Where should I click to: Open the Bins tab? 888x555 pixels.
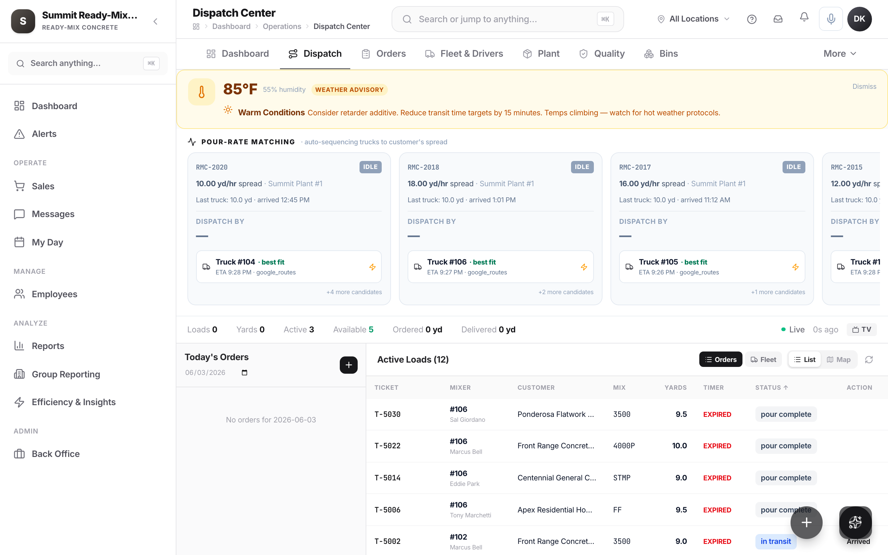[661, 54]
